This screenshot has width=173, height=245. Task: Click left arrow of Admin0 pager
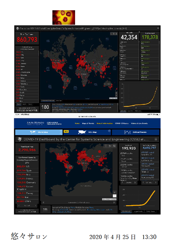click(x=19, y=205)
